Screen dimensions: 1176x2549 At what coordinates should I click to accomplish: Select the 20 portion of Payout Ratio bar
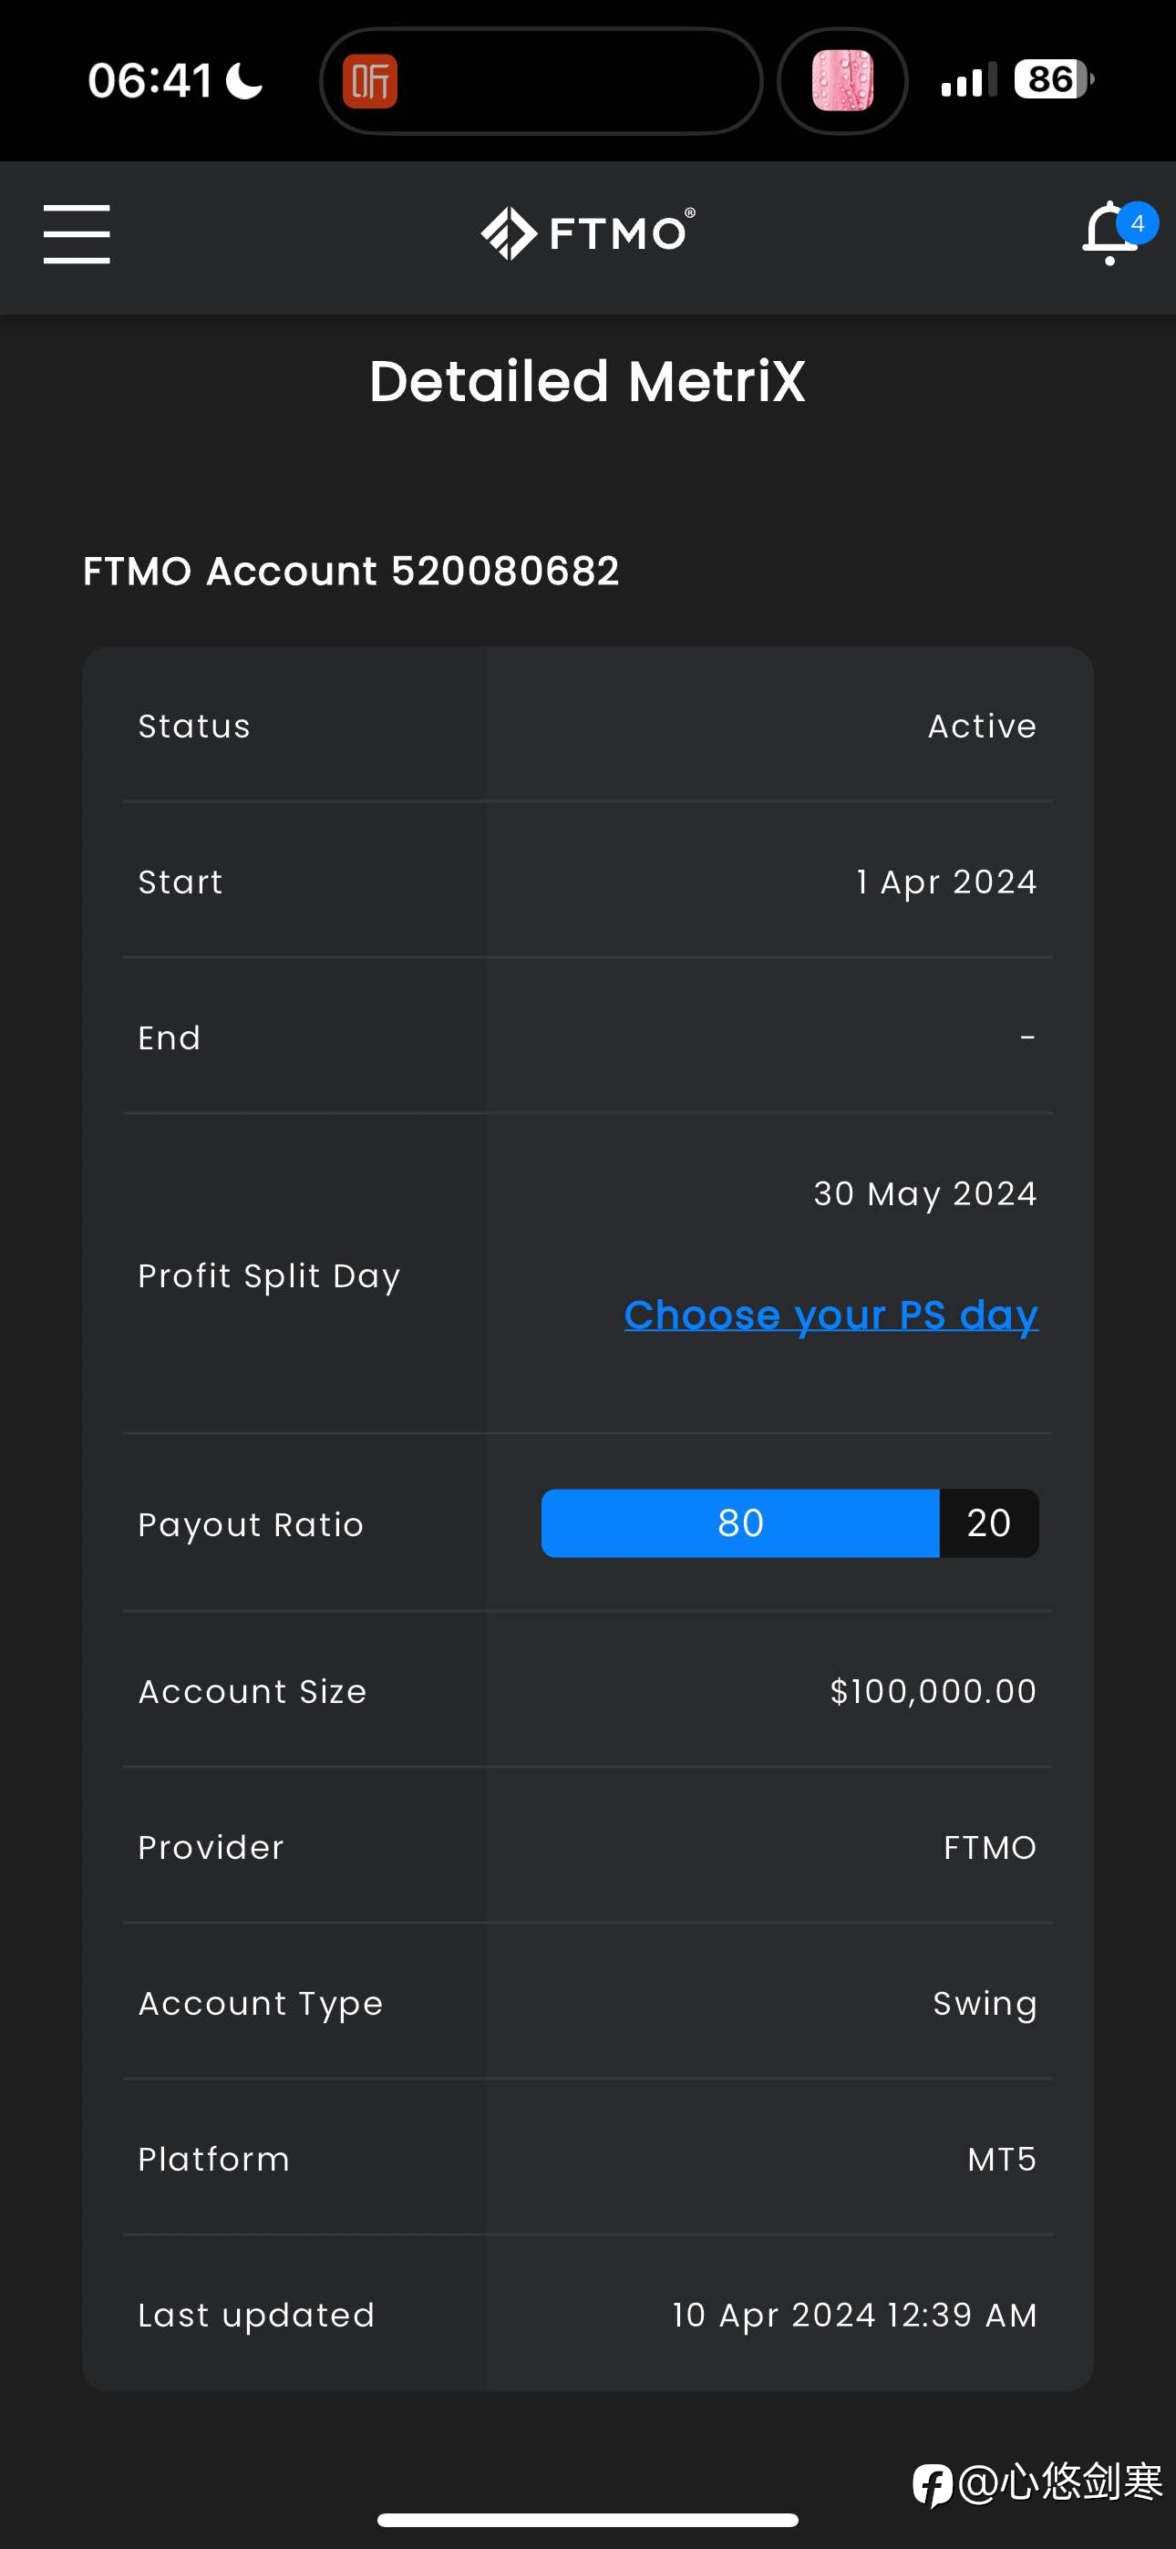989,1522
